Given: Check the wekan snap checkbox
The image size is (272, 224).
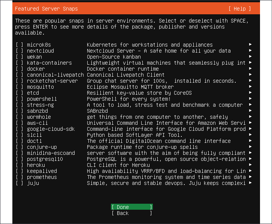Looking at the screenshot, I should click(19, 57).
